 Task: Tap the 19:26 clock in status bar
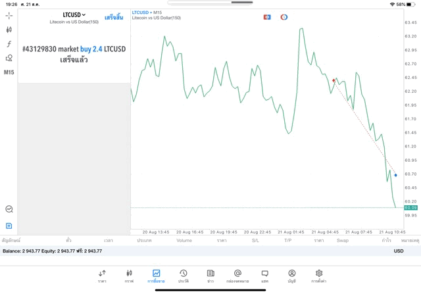click(x=11, y=5)
